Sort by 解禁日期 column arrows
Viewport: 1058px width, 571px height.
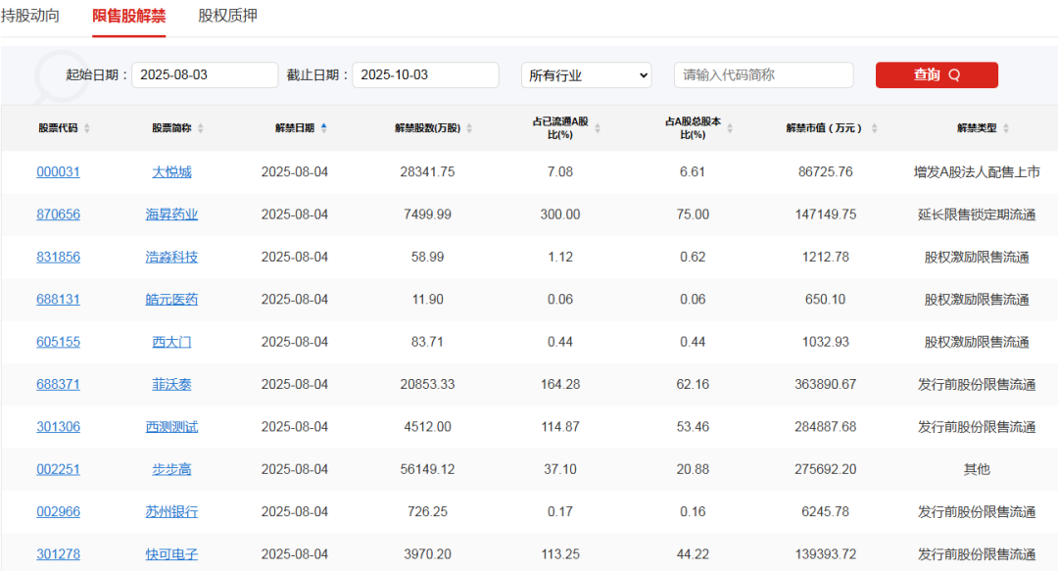(x=323, y=127)
